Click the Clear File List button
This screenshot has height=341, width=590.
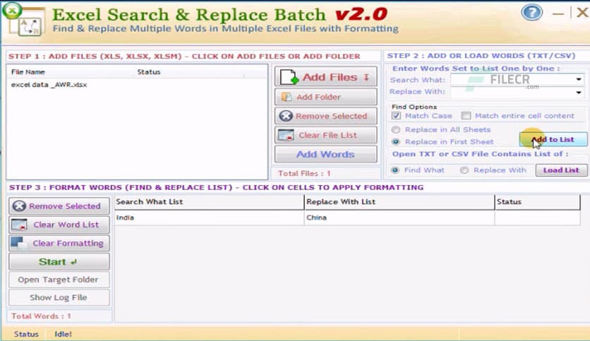(326, 135)
